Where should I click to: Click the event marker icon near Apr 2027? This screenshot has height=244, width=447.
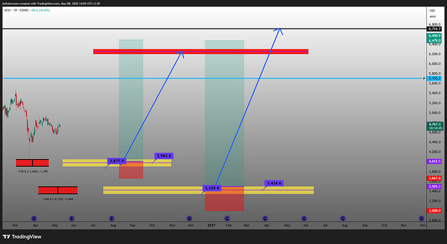[x=265, y=219]
